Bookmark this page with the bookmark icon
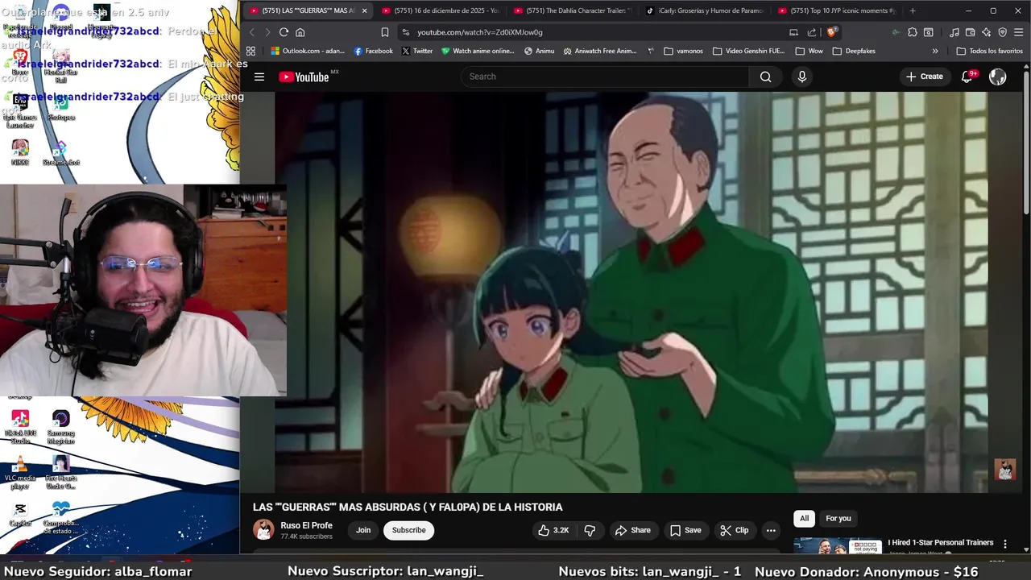 pos(385,32)
